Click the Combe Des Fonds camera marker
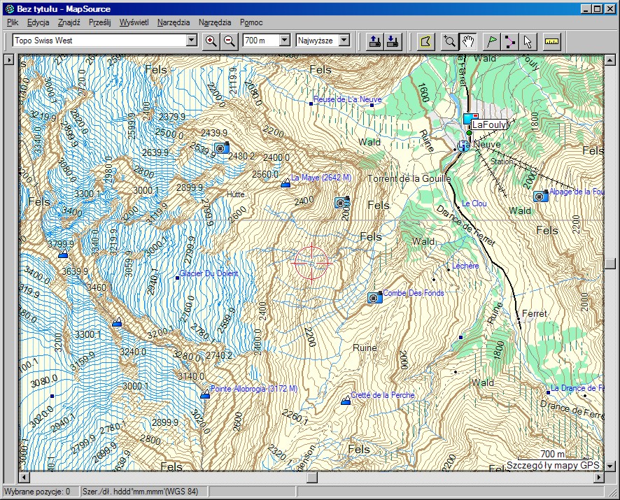The image size is (620, 500). [374, 298]
